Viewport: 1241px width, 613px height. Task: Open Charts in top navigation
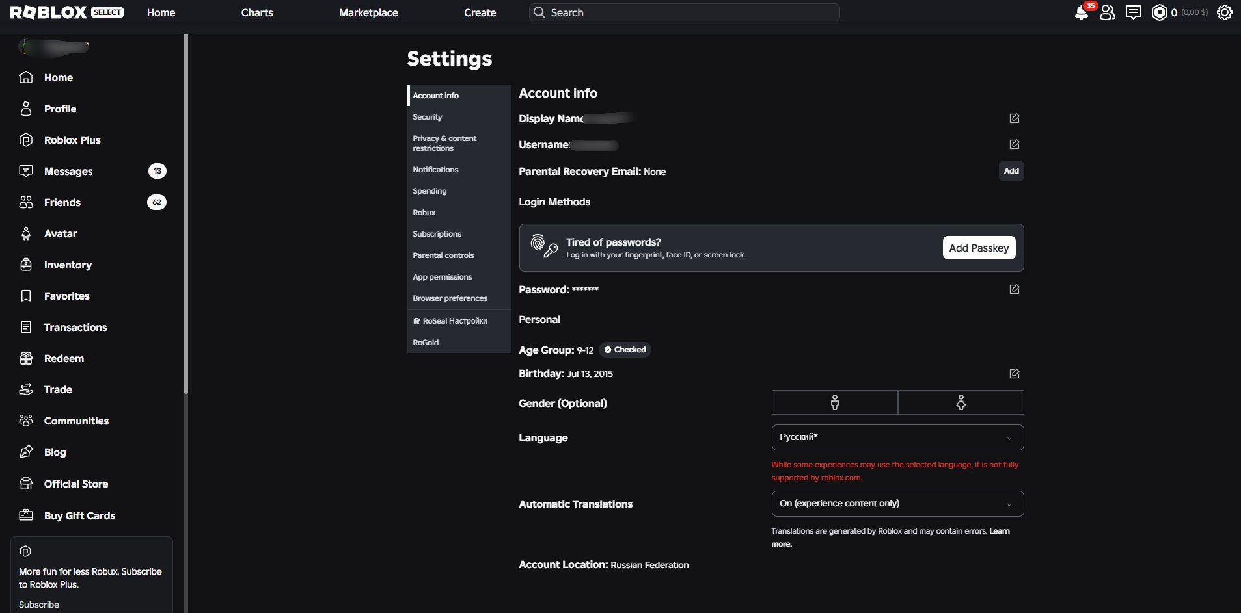pos(257,12)
